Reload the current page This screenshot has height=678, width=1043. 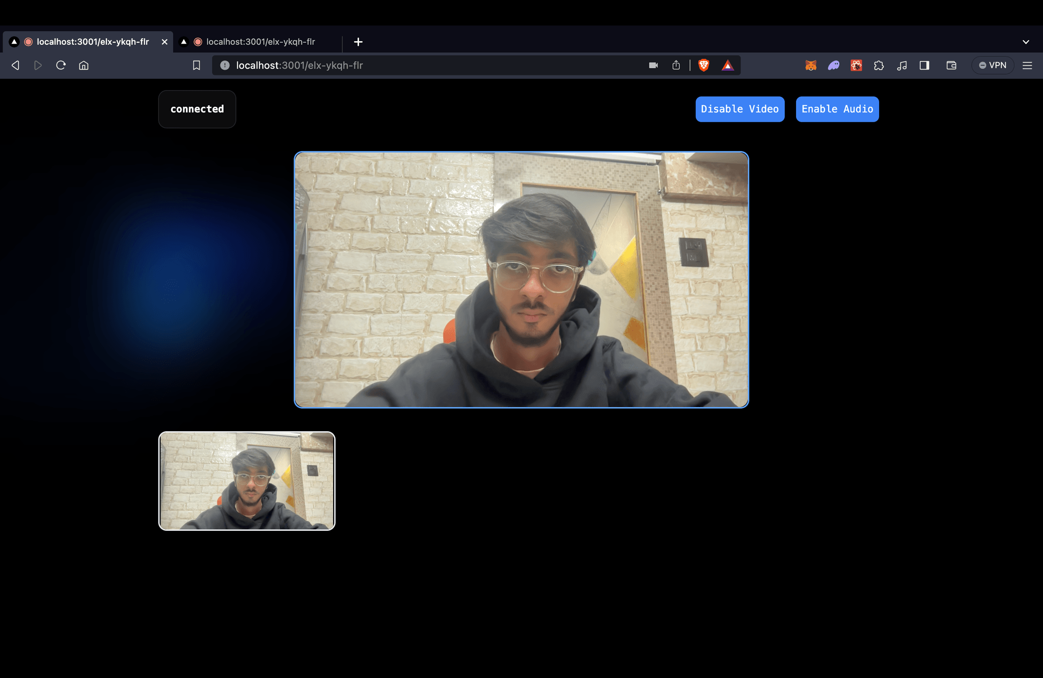(x=61, y=65)
